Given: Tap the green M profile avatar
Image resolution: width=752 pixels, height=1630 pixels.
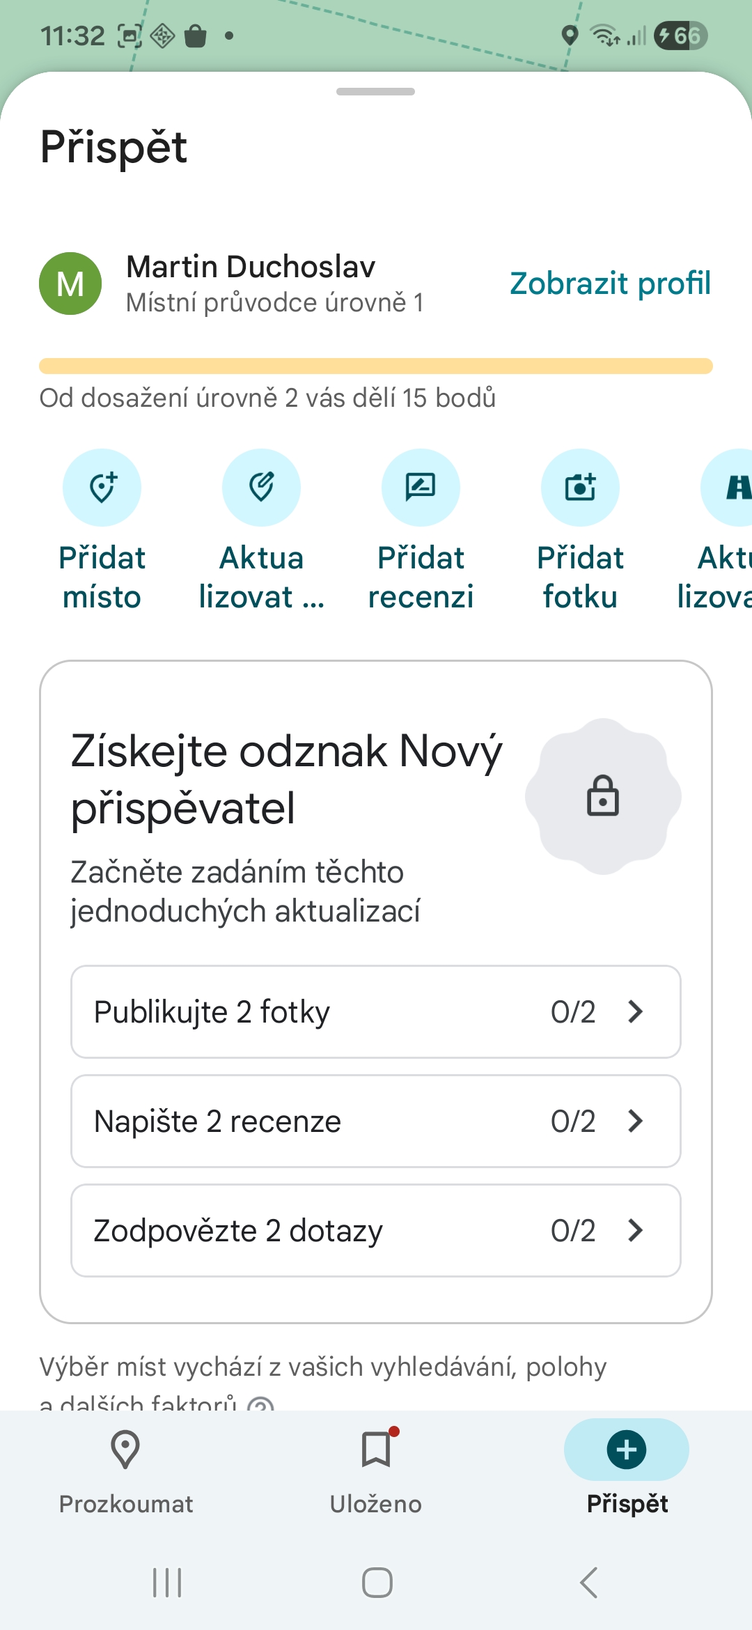Looking at the screenshot, I should point(70,284).
